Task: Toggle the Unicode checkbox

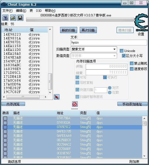Action: pyautogui.click(x=121, y=51)
